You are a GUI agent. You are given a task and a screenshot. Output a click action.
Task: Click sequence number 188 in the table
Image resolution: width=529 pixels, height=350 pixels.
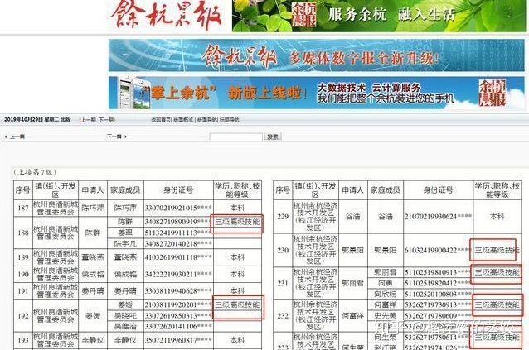tap(23, 233)
